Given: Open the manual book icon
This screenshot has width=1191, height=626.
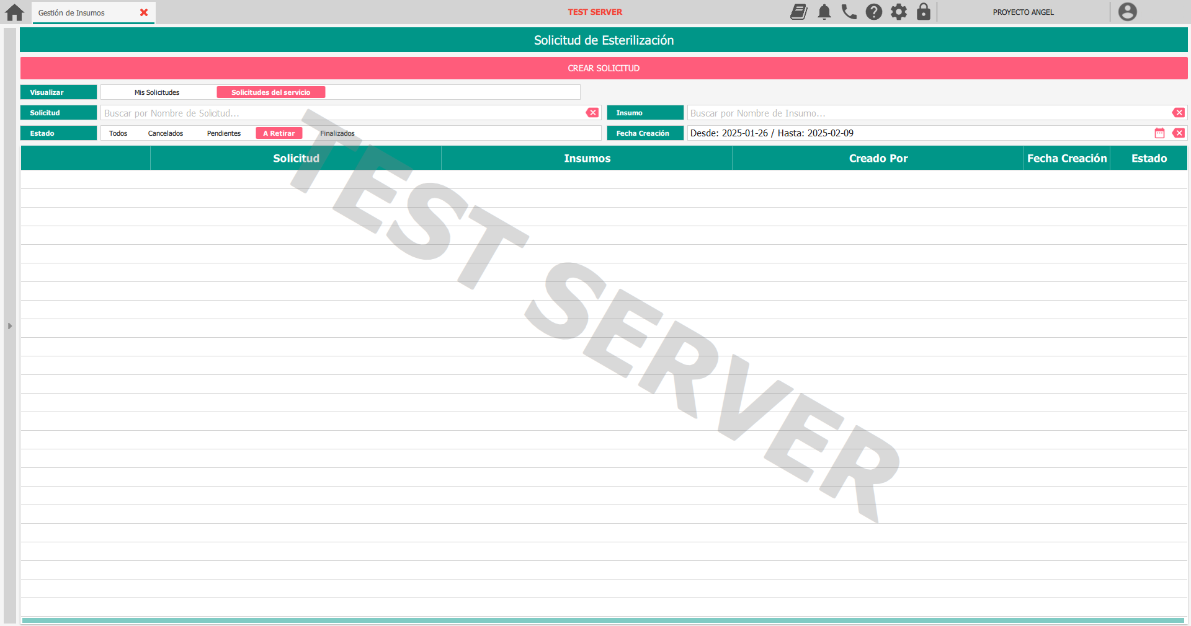Looking at the screenshot, I should [798, 12].
